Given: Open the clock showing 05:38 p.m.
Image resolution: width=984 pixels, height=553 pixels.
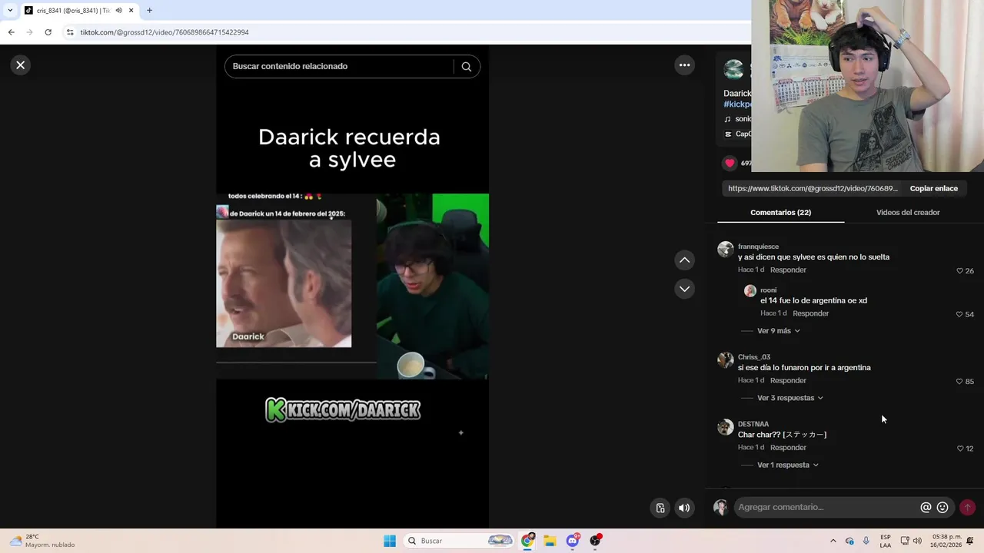Looking at the screenshot, I should click(x=946, y=541).
